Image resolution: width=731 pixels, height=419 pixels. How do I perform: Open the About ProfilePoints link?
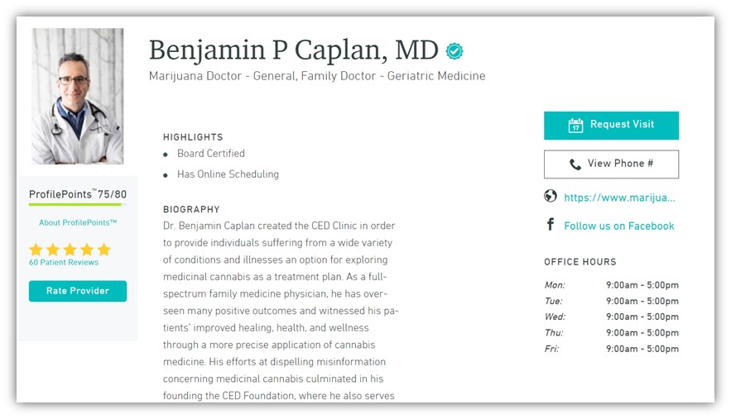coord(78,223)
